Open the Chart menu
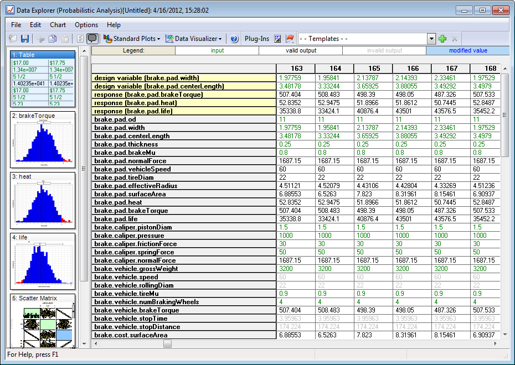 (x=58, y=25)
